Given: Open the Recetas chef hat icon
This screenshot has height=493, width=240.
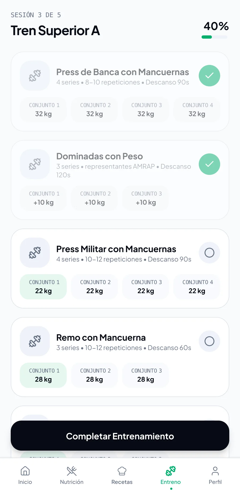Looking at the screenshot, I should (122, 471).
